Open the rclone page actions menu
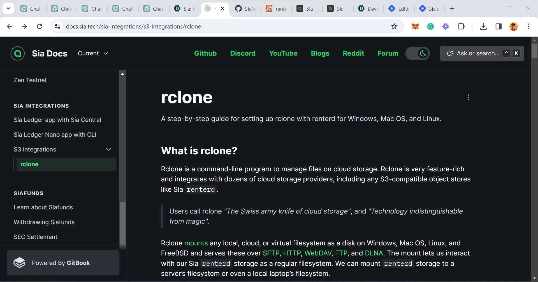538x282 pixels. (469, 97)
